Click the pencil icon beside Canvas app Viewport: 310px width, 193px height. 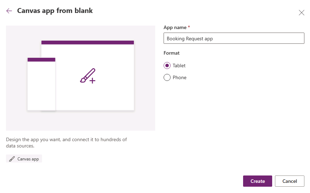click(x=12, y=159)
